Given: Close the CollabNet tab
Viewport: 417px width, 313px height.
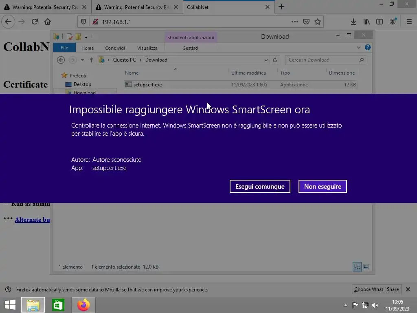Looking at the screenshot, I should 268,7.
